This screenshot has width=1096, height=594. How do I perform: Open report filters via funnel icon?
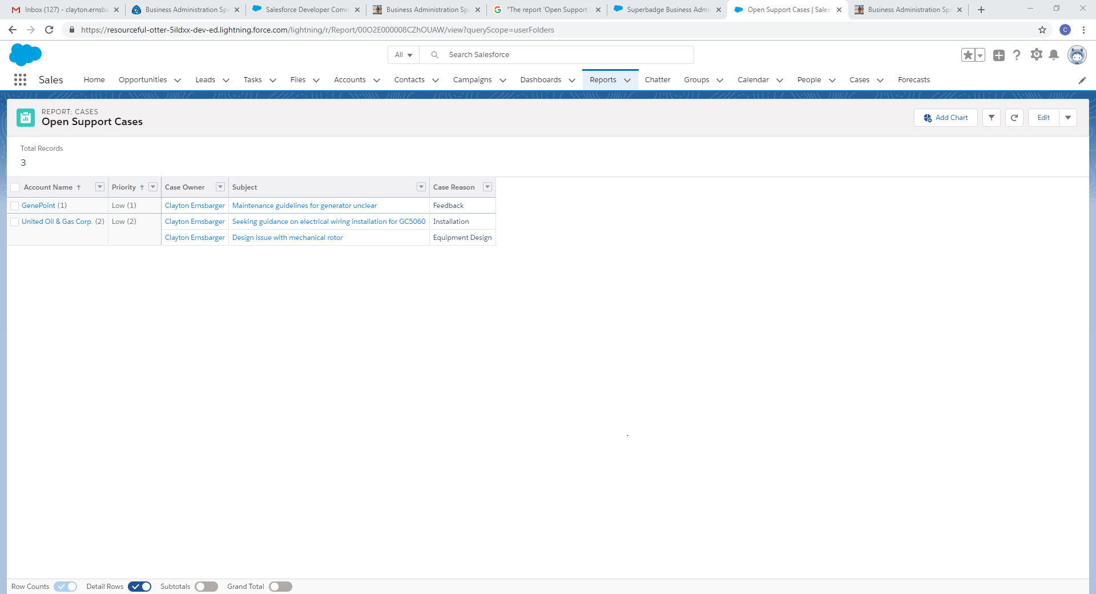[991, 118]
